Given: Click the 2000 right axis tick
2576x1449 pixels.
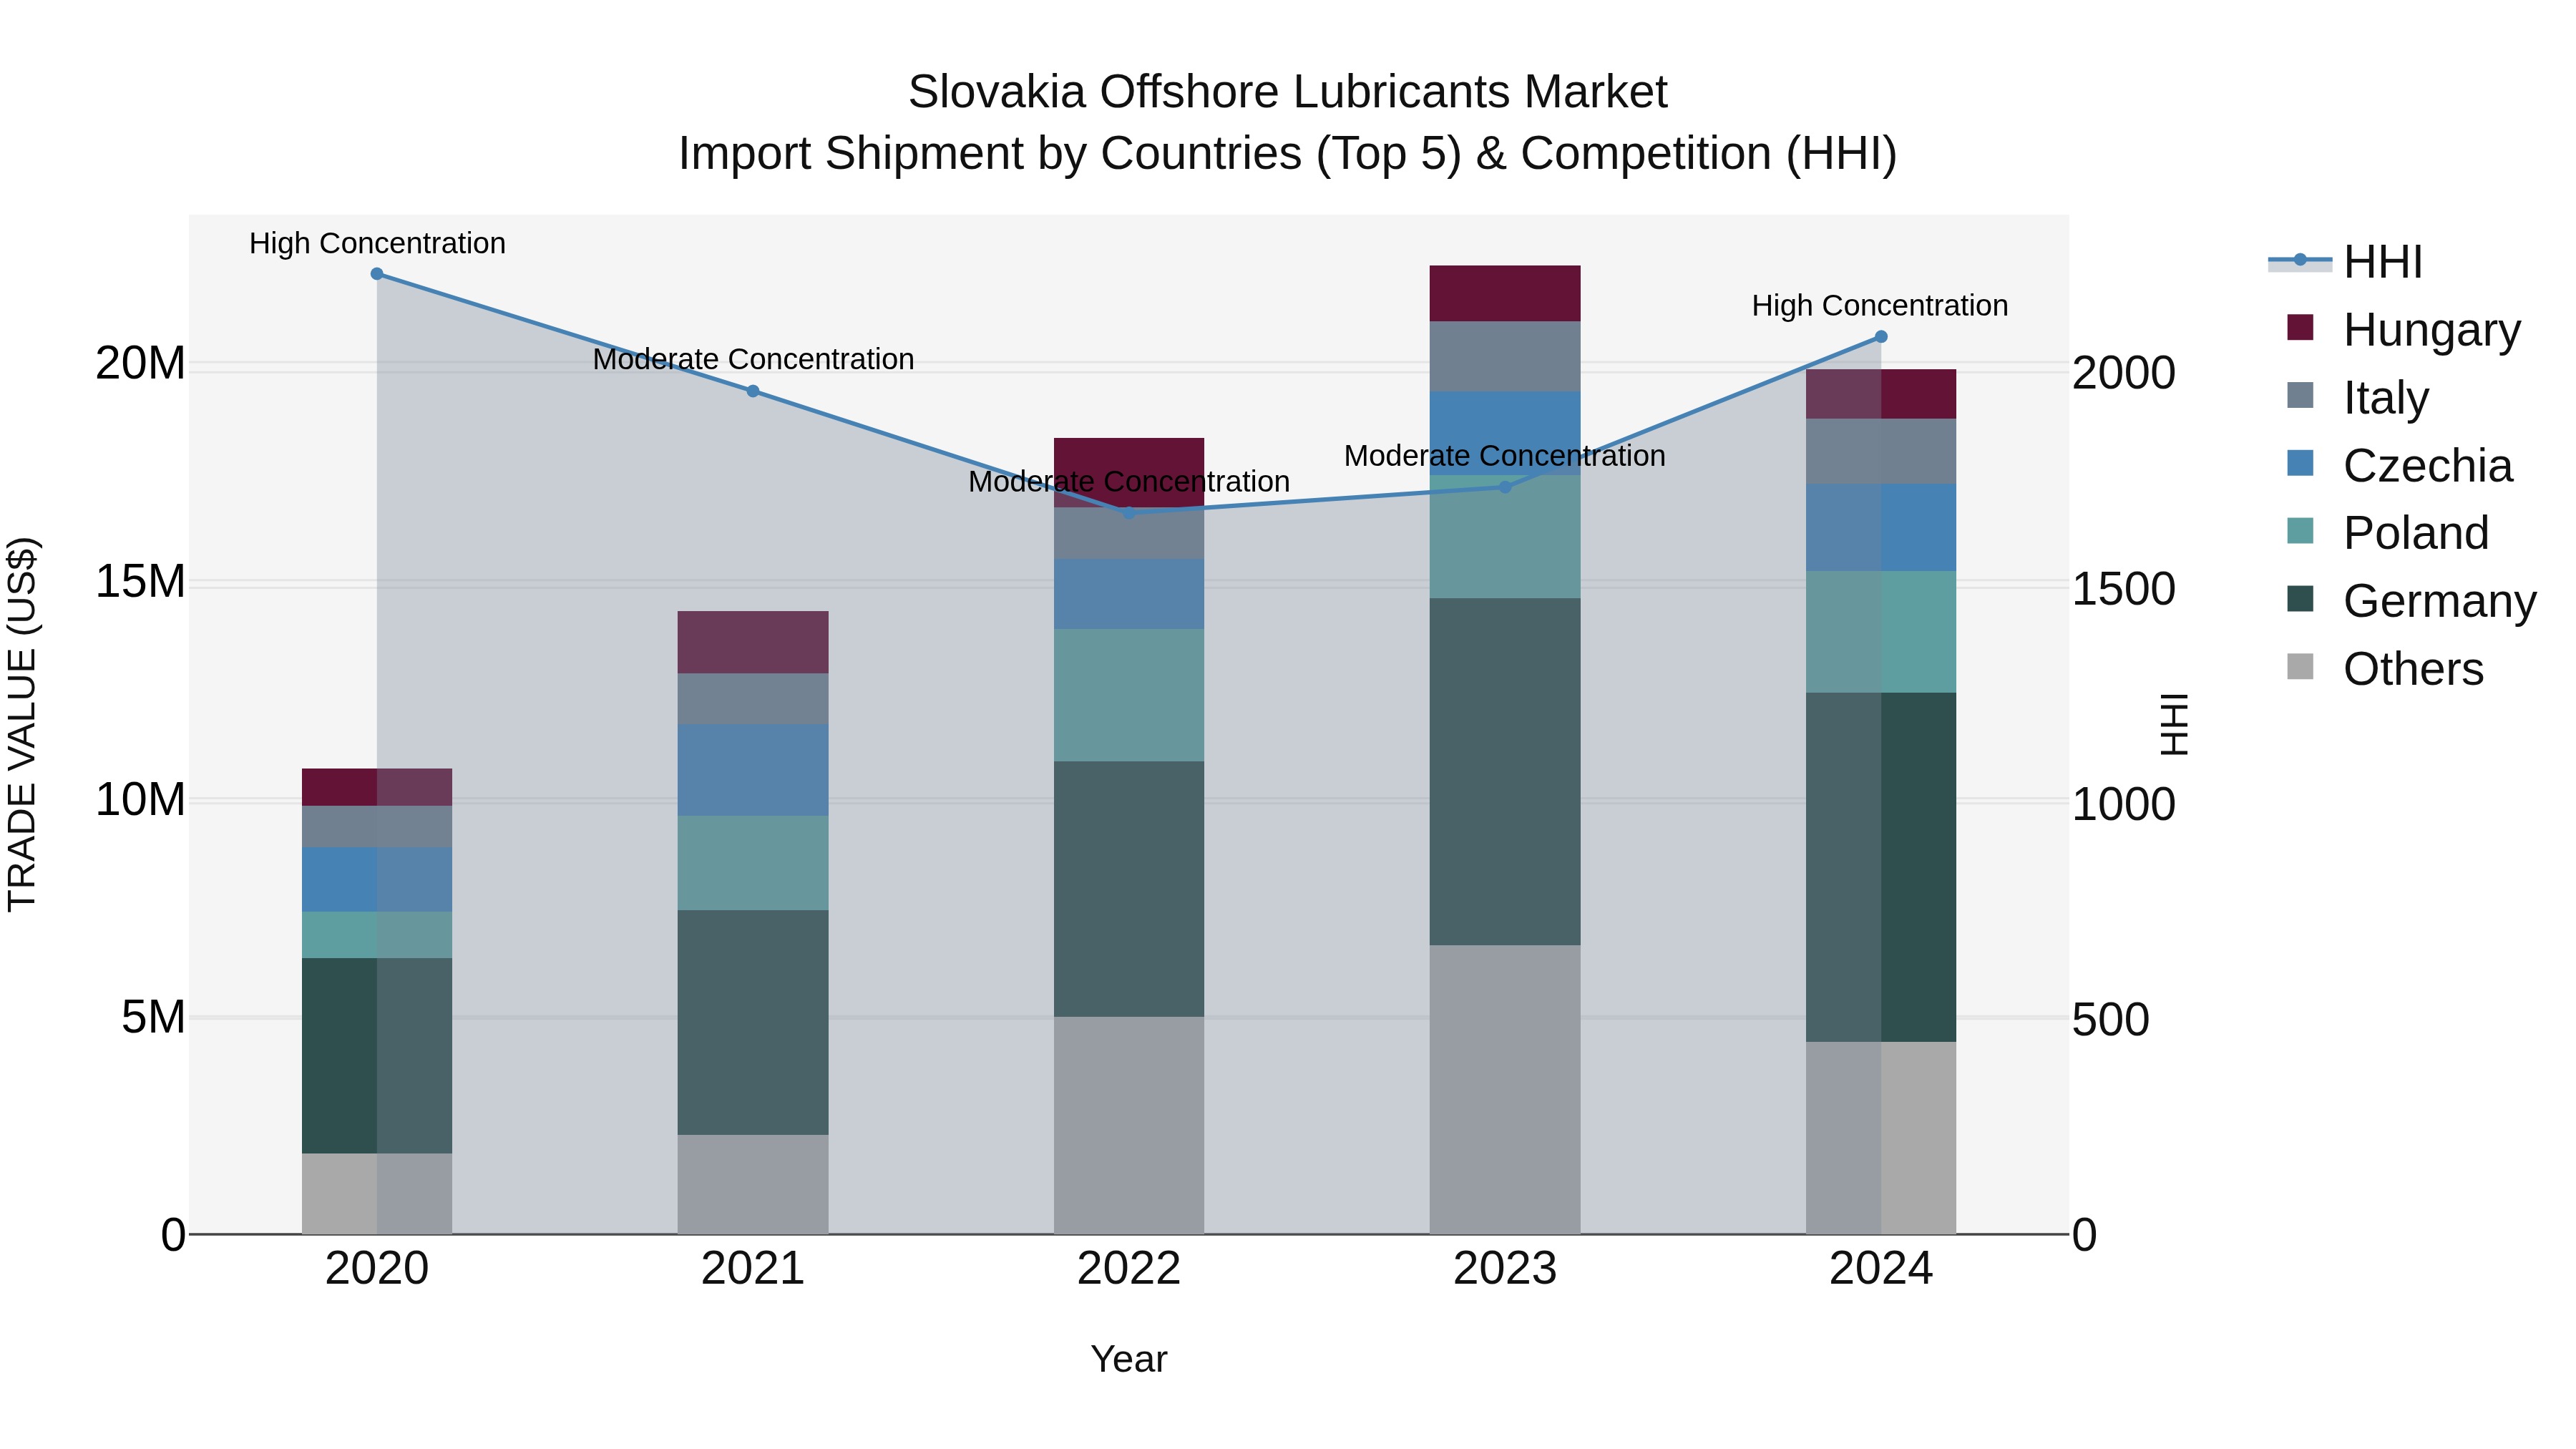Looking at the screenshot, I should tap(2123, 373).
